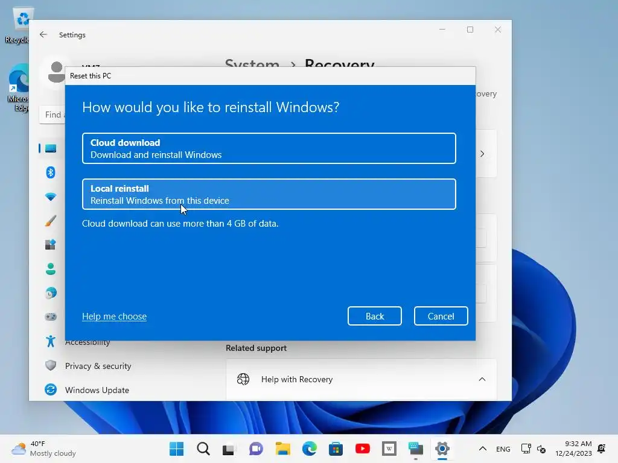Click the ENG language indicator
The width and height of the screenshot is (618, 463).
tap(503, 449)
